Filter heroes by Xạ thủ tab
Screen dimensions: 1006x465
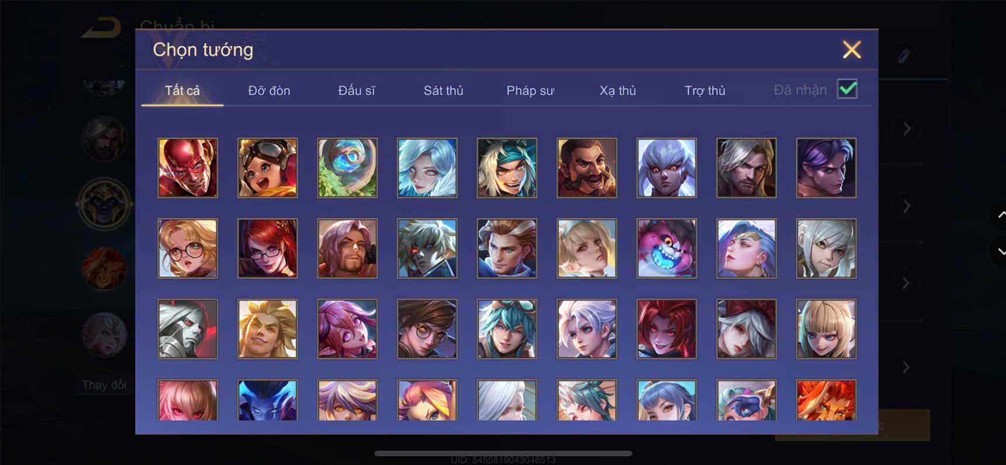(617, 91)
